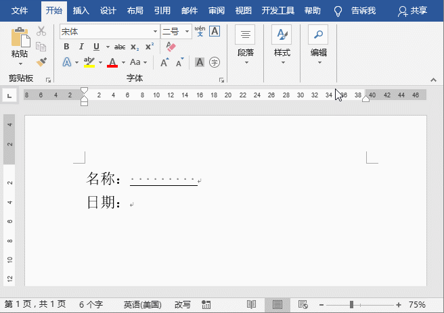
Task: Decrease font size with shrink A
Action: [x=180, y=62]
